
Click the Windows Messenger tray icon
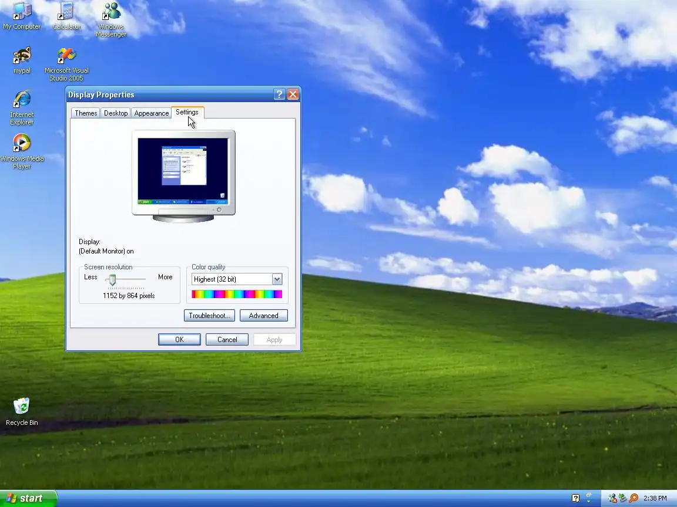(612, 498)
